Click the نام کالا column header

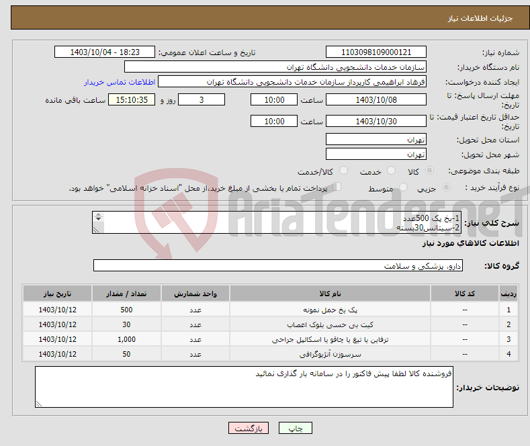coord(330,294)
